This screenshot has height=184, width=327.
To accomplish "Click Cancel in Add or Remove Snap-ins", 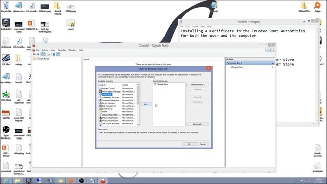I will click(x=202, y=144).
